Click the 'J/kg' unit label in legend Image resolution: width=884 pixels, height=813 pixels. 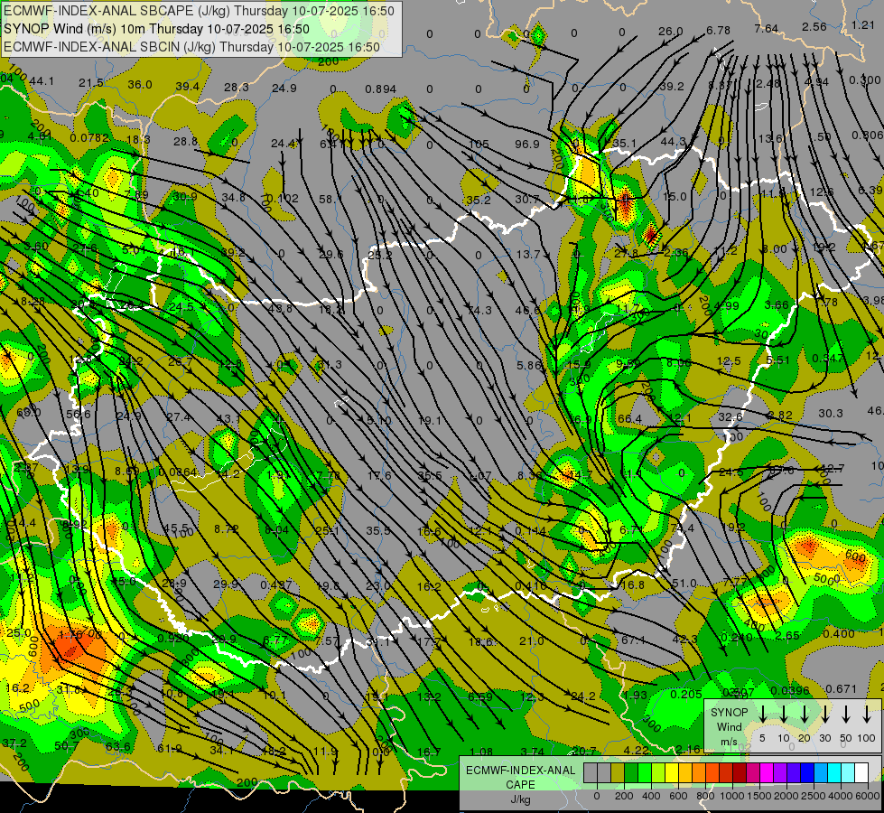pos(520,799)
